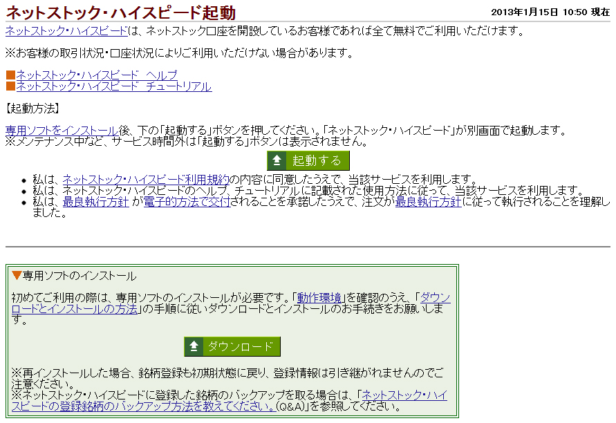Open ネットストック・ハイスピード ヘルプ link

(97, 75)
